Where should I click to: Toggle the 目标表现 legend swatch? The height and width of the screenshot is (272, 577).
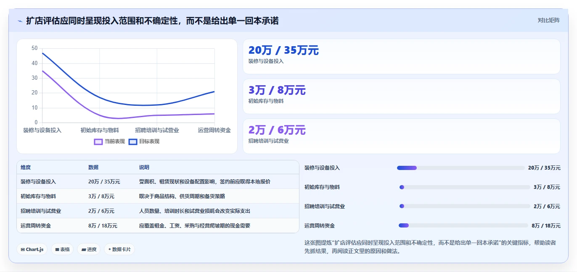tap(133, 141)
